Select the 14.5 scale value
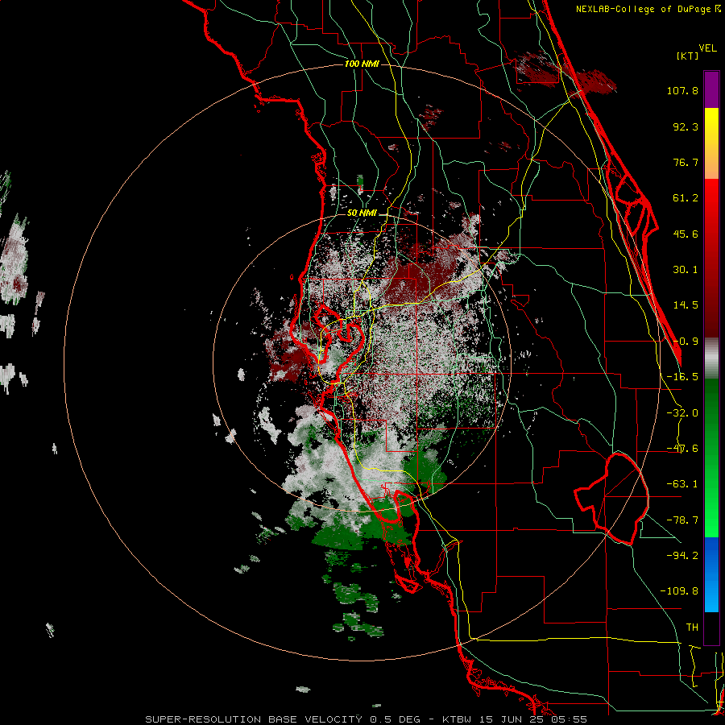The height and width of the screenshot is (725, 725). (x=686, y=305)
